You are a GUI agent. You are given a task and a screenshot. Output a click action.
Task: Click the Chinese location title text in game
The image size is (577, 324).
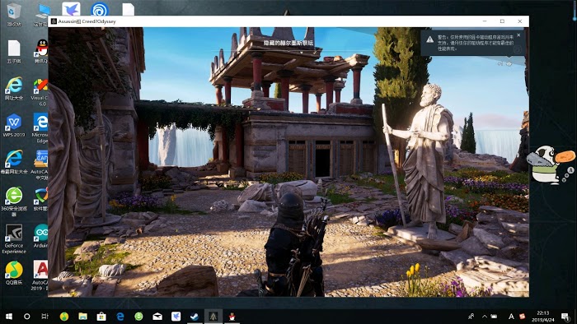288,43
